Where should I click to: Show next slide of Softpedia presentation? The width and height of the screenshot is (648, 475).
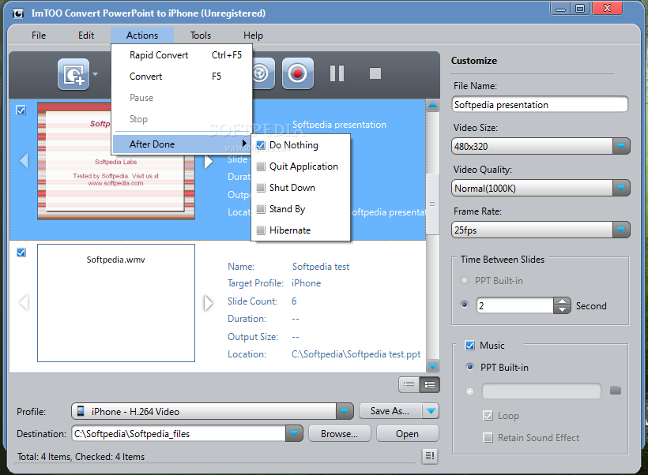[x=209, y=162]
